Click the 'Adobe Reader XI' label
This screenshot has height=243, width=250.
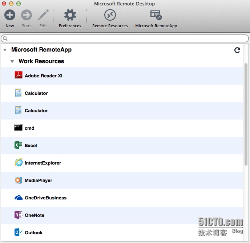44,76
